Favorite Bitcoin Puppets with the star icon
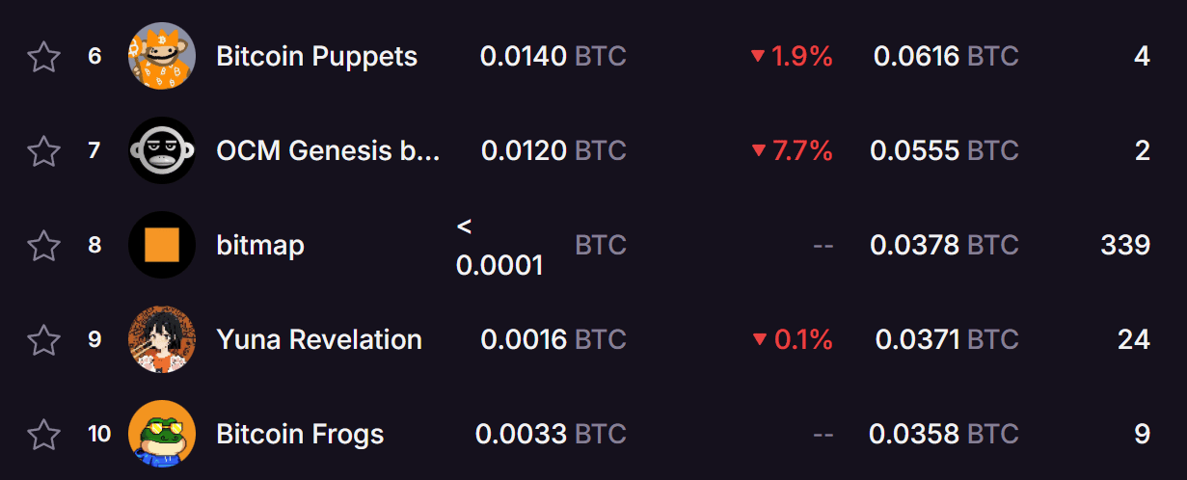 [x=43, y=57]
